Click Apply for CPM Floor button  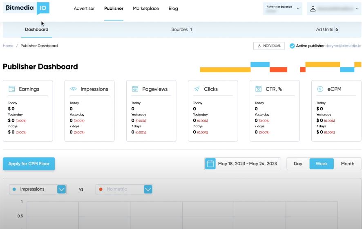click(29, 164)
